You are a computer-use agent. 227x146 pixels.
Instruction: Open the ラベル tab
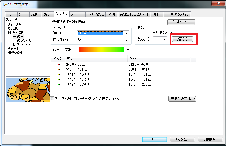coord(112,14)
